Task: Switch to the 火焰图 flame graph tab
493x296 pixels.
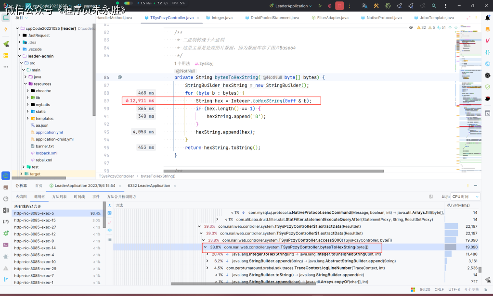Action: [21, 197]
